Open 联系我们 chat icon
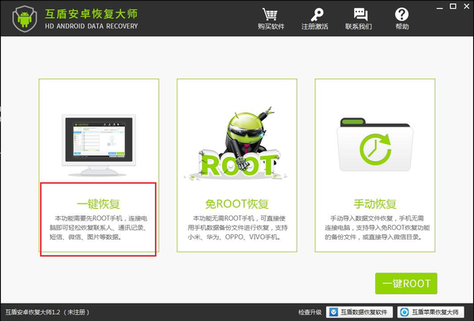The image size is (474, 321). coord(360,14)
